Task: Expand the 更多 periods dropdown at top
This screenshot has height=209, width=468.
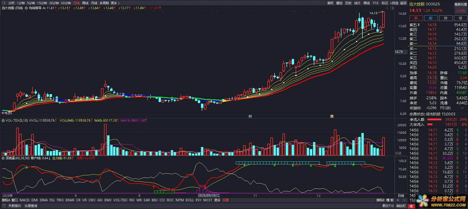Action: coord(115,3)
